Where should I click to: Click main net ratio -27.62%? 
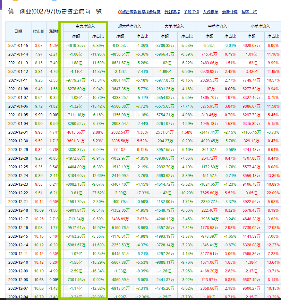pos(98,193)
